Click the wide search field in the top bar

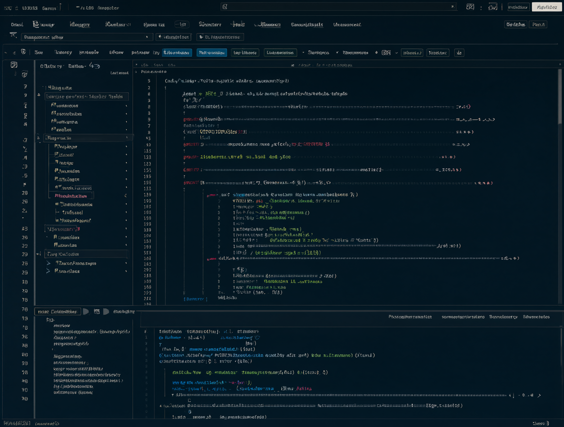[x=338, y=7]
